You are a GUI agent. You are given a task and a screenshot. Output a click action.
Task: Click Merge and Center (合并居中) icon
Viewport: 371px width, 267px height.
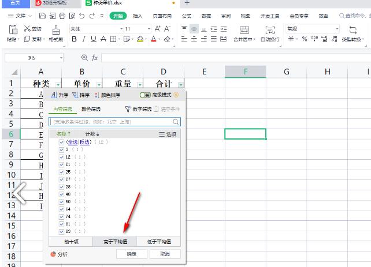click(x=244, y=30)
